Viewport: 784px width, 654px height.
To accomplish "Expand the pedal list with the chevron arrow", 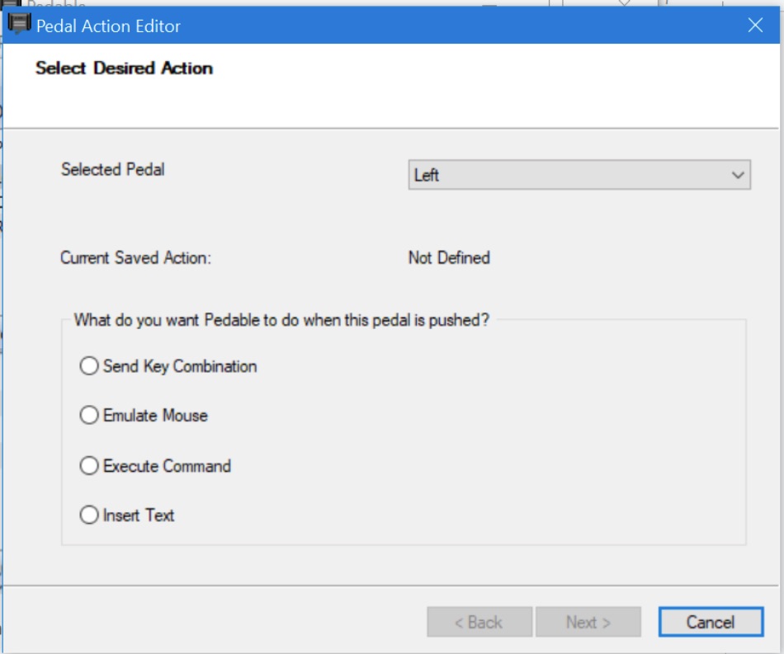I will coord(737,175).
